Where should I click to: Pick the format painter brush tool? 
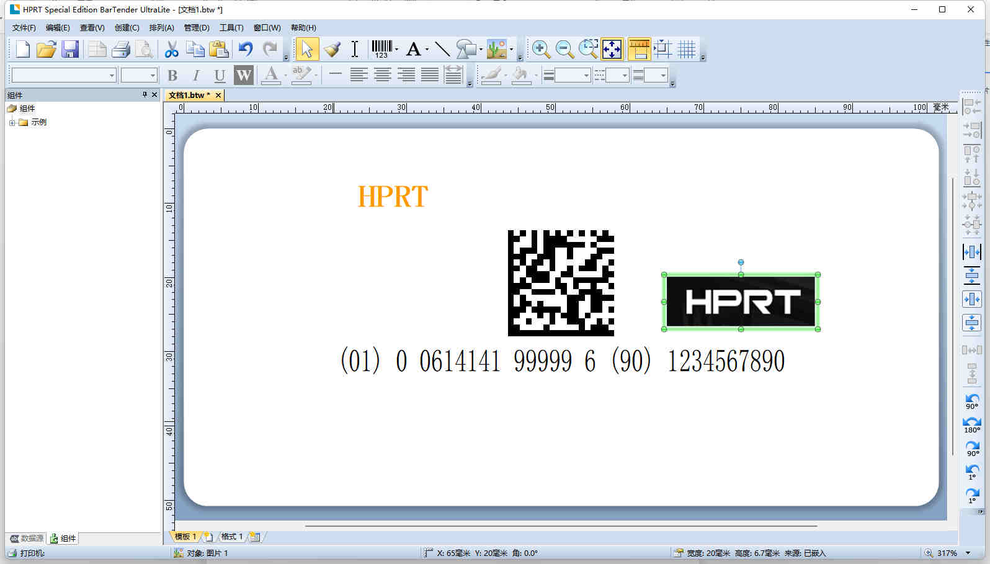click(x=332, y=49)
